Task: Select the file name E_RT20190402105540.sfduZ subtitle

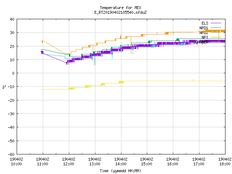Action: (x=120, y=12)
